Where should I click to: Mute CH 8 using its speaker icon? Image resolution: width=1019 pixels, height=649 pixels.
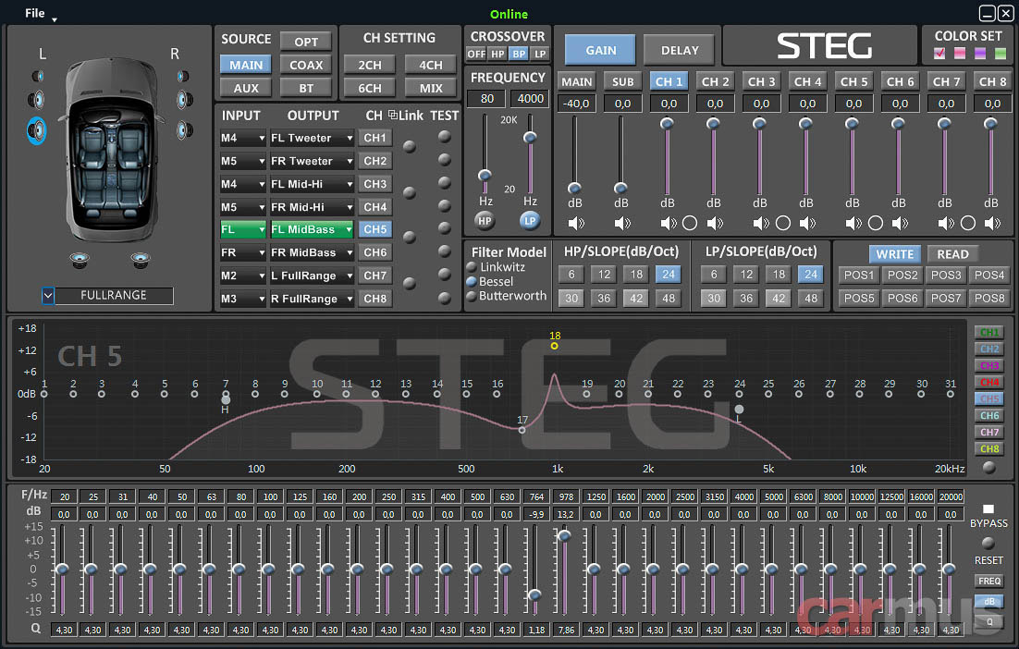tap(992, 224)
